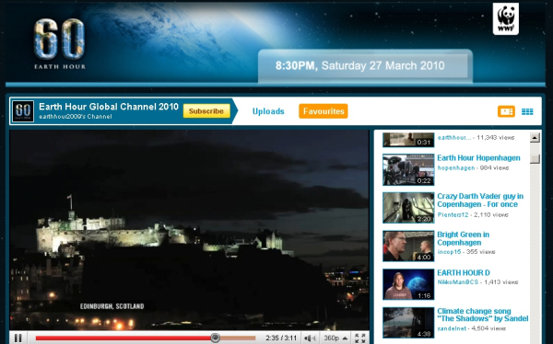Mute the video volume

pyautogui.click(x=310, y=338)
